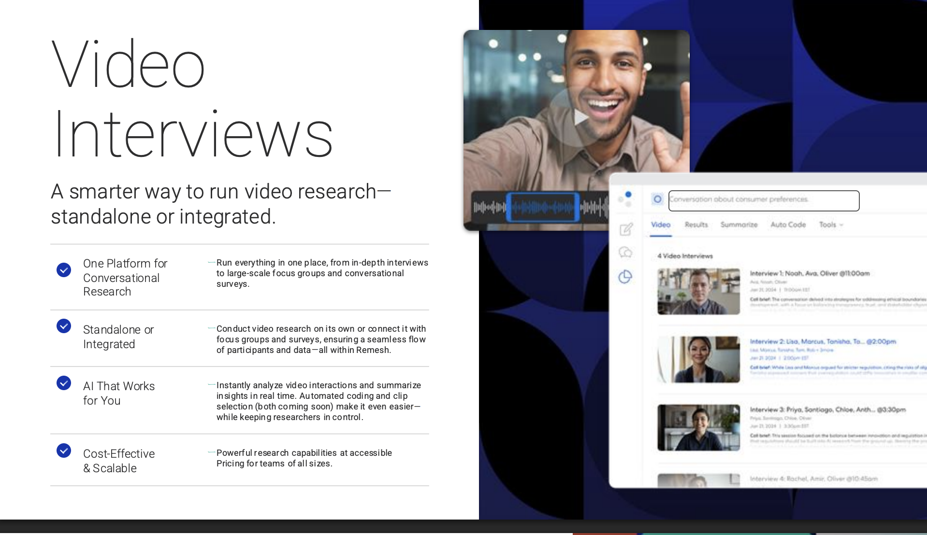Click 'A smarter way to run video research' subtitle

pyautogui.click(x=221, y=204)
